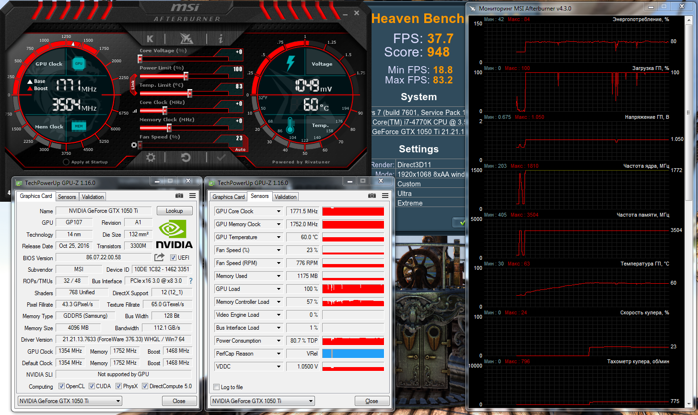Screen dimensions: 698x415
Task: Open the PerfCap Reason sensor dropdown
Action: 278,354
